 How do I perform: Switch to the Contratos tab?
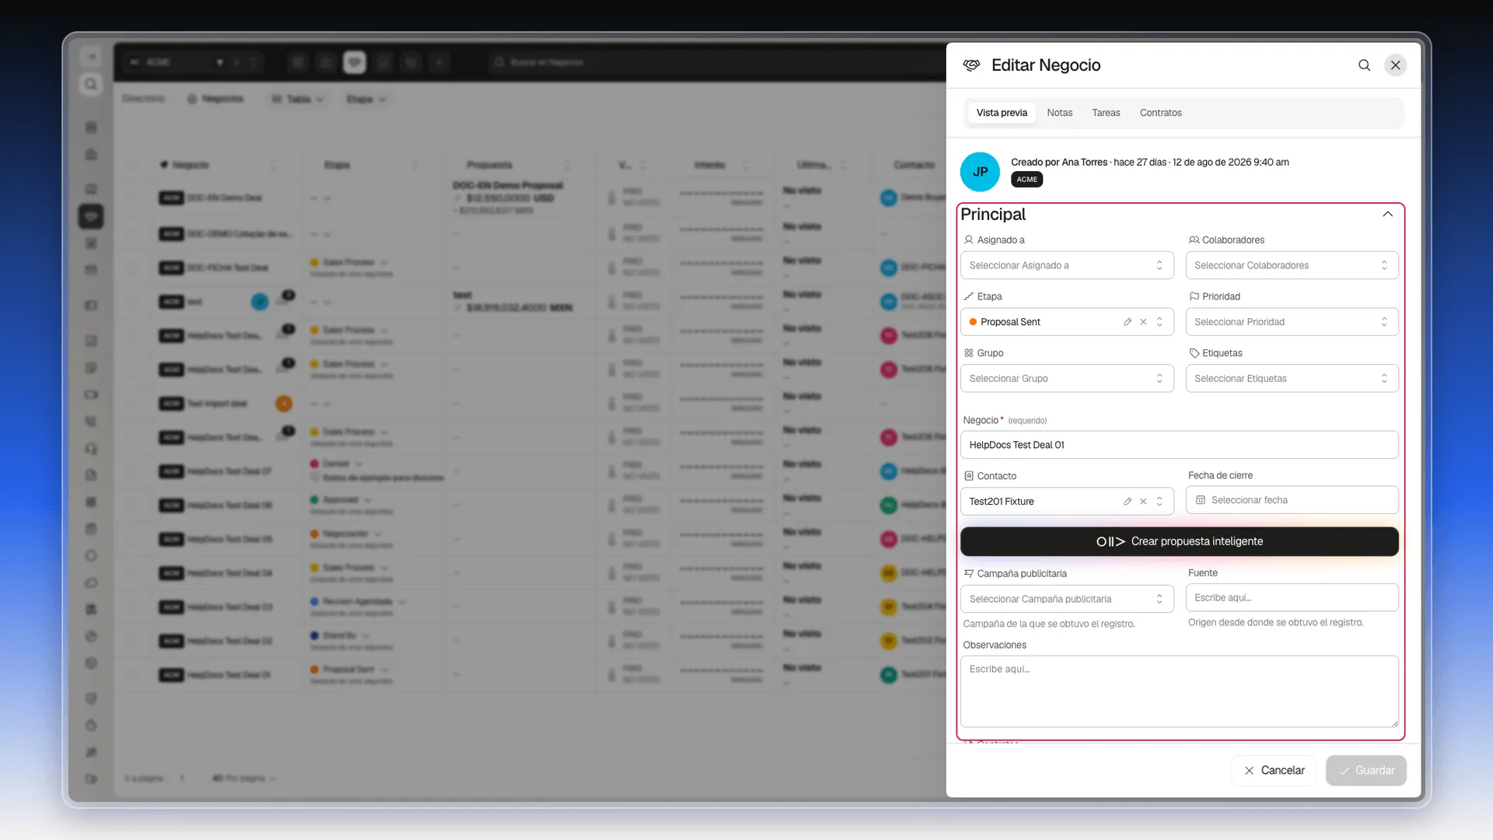coord(1160,113)
